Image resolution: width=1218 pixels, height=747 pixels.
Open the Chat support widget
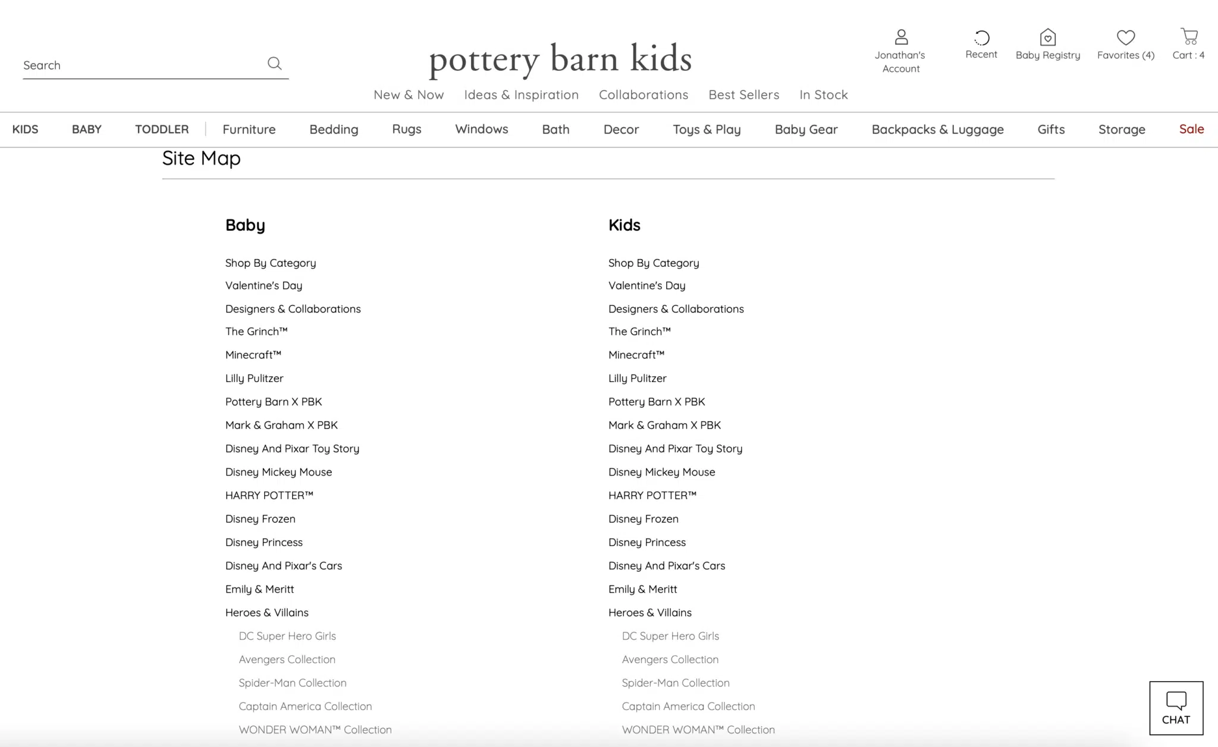pyautogui.click(x=1176, y=708)
